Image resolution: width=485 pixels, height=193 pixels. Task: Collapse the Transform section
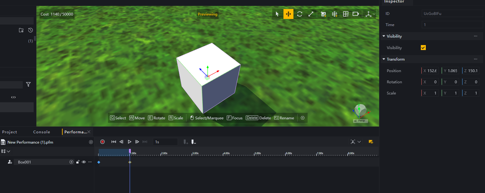[x=384, y=59]
